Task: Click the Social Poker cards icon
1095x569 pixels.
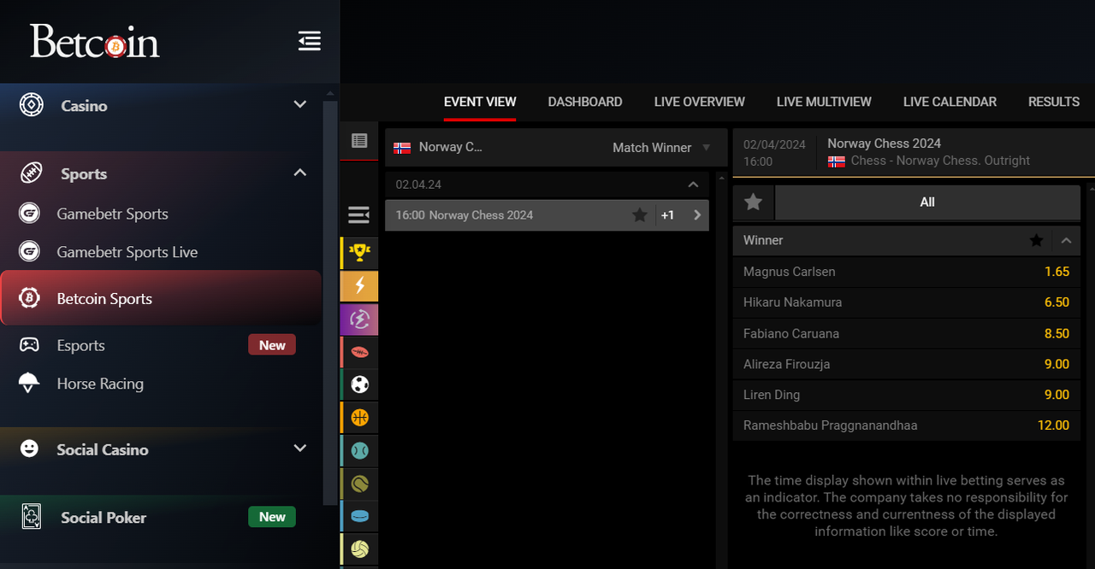Action: [31, 517]
